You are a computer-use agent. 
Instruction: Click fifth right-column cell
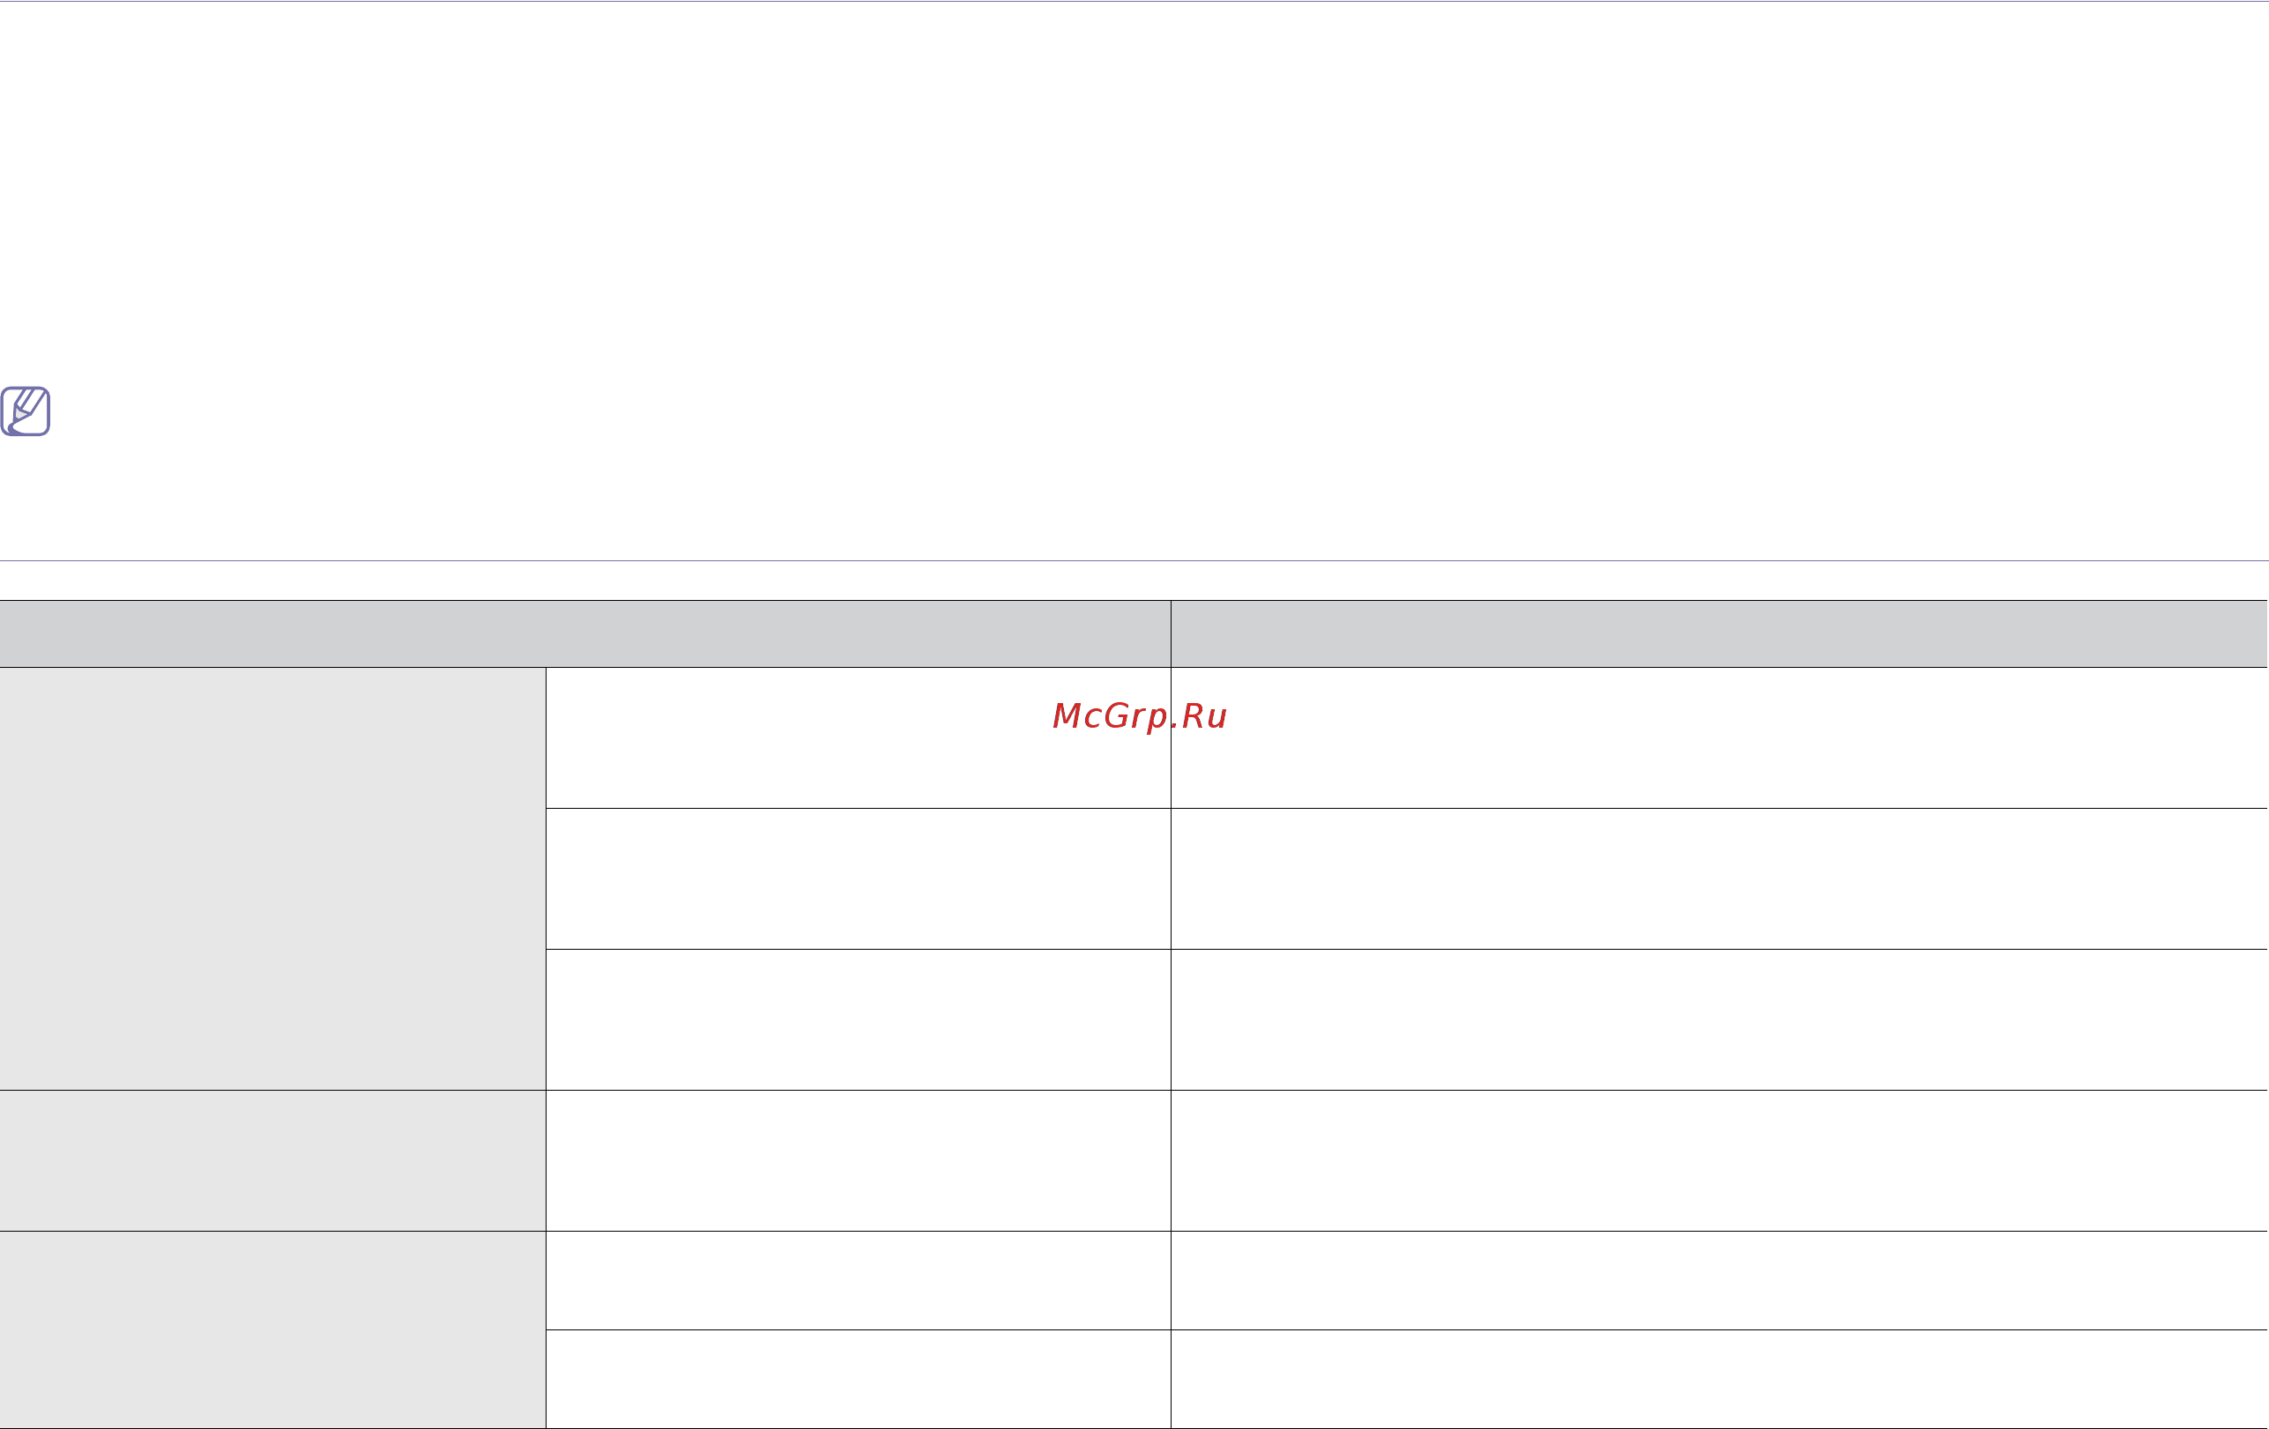tap(1719, 1280)
